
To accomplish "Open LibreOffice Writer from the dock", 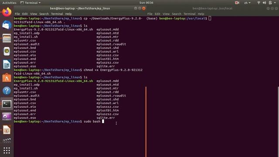I will point(7,65).
